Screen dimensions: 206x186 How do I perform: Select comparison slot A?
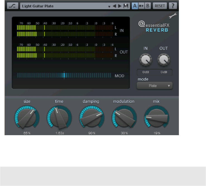pyautogui.click(x=135, y=6)
